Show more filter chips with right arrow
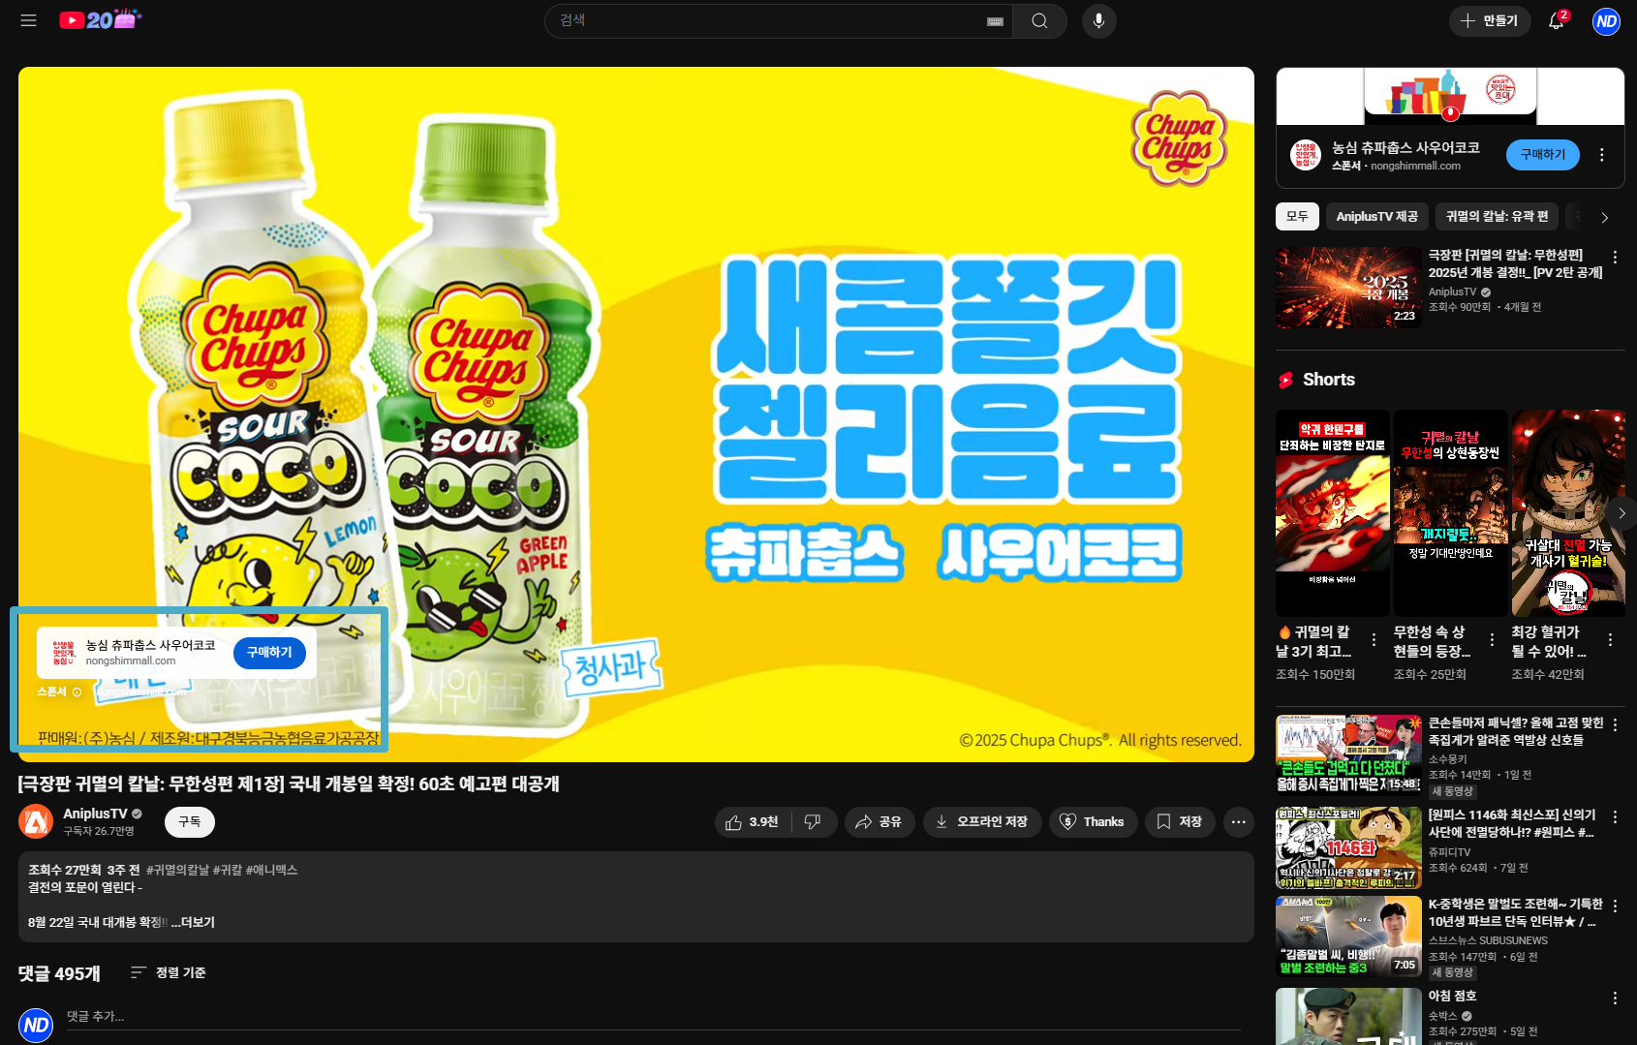 tap(1604, 218)
